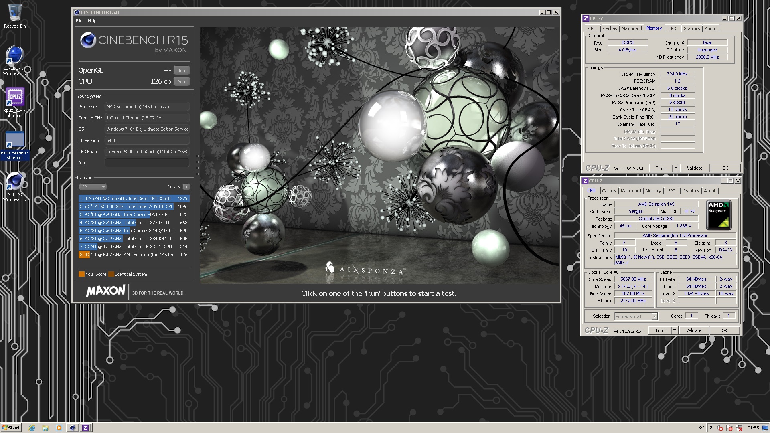Expand Tools dropdown arrow in lower CPU-Z window
The height and width of the screenshot is (433, 770).
[x=675, y=331]
